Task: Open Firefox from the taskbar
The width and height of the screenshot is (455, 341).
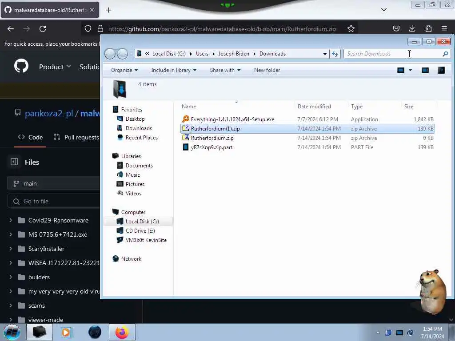Action: (122, 332)
